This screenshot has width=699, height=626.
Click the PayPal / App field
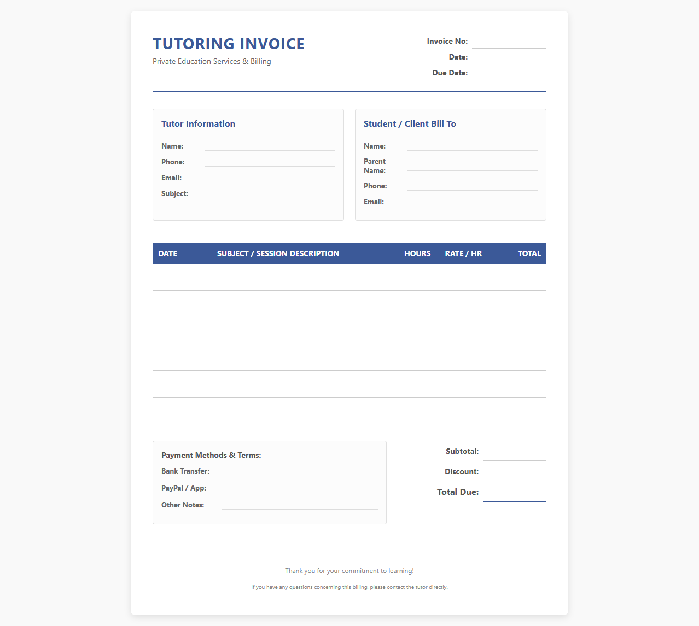[x=300, y=488]
